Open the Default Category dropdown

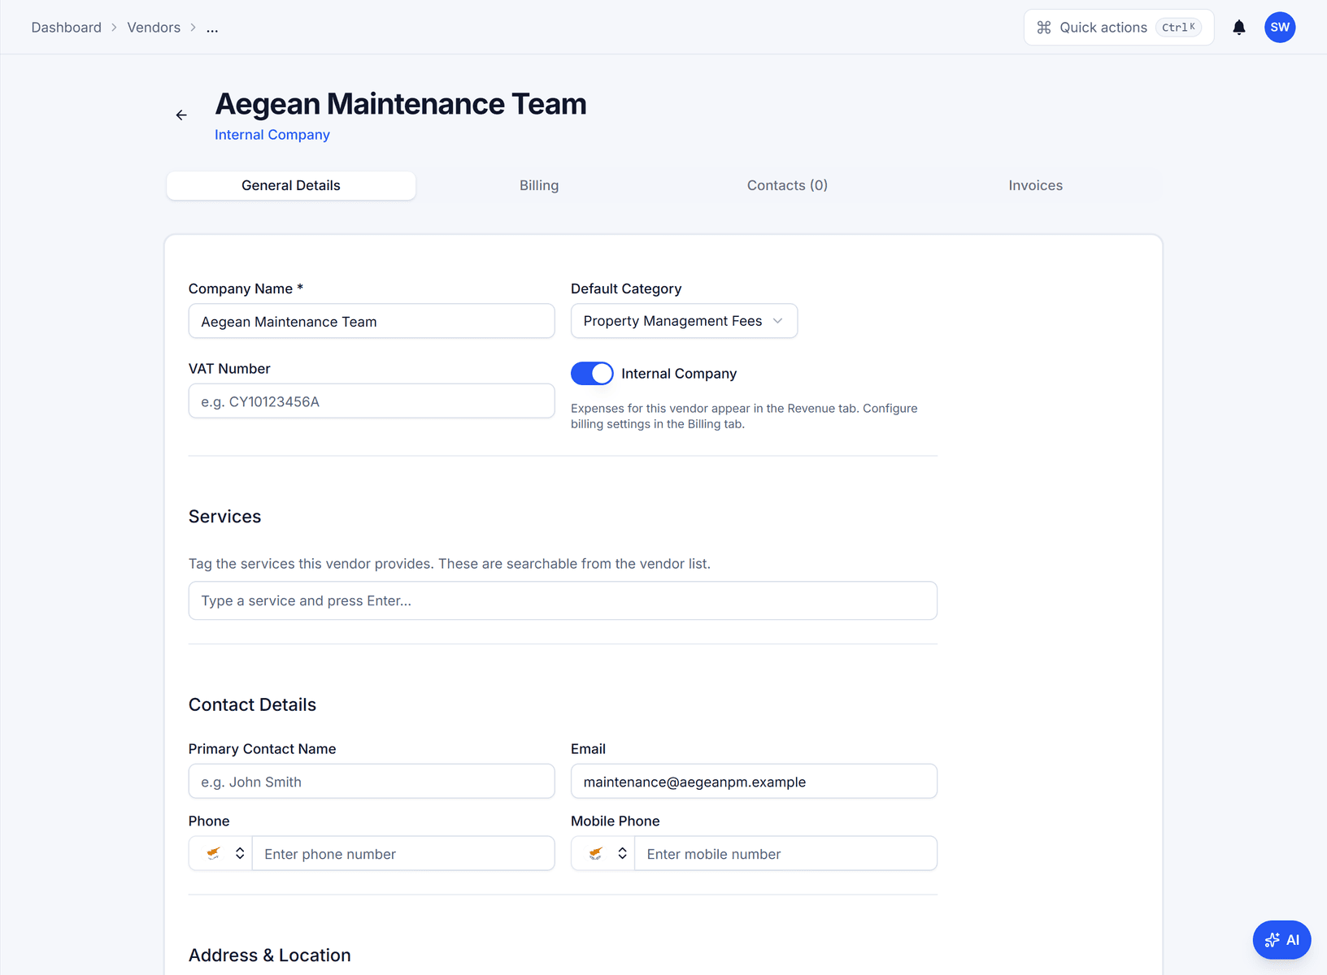pos(684,321)
